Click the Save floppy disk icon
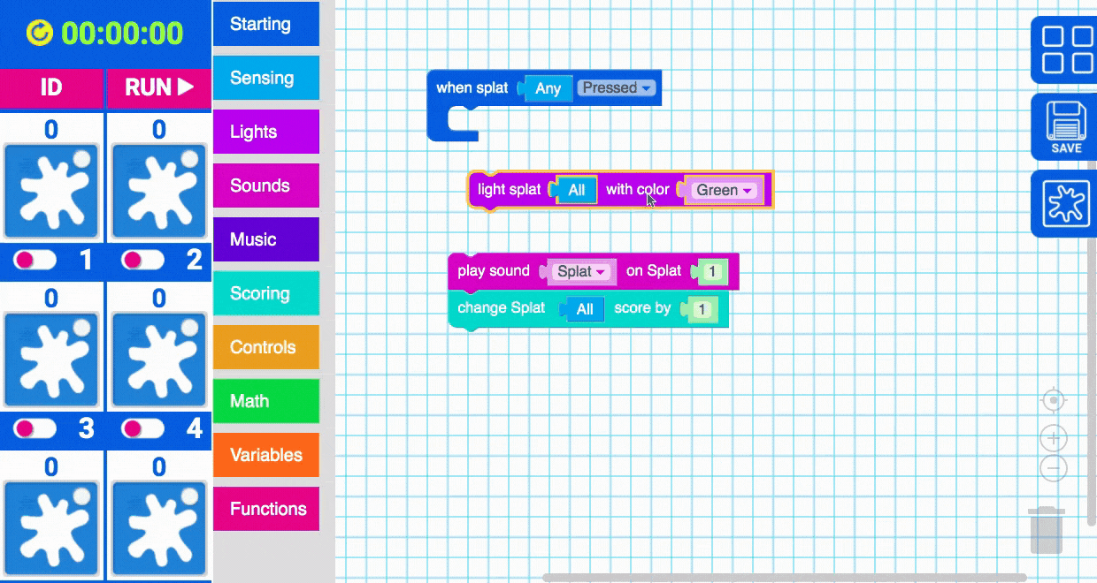This screenshot has width=1097, height=583. point(1066,127)
